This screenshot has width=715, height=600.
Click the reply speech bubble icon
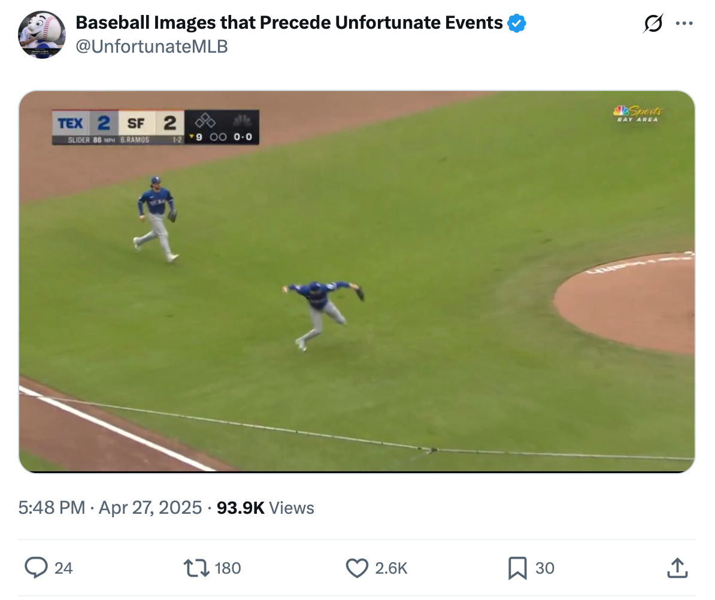tap(36, 568)
